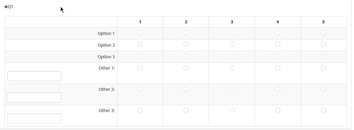Viewport: 354px width, 130px height.
Task: Choose rating 5 in Other 2 row
Action: coord(323,89)
